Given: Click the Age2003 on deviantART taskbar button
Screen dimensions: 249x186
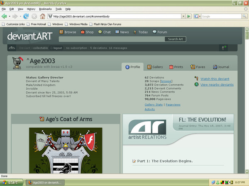Looking at the screenshot, I should (x=45, y=183).
